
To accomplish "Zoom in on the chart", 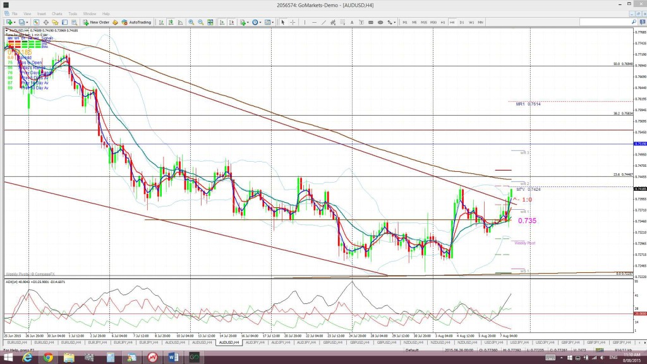I will [191, 22].
